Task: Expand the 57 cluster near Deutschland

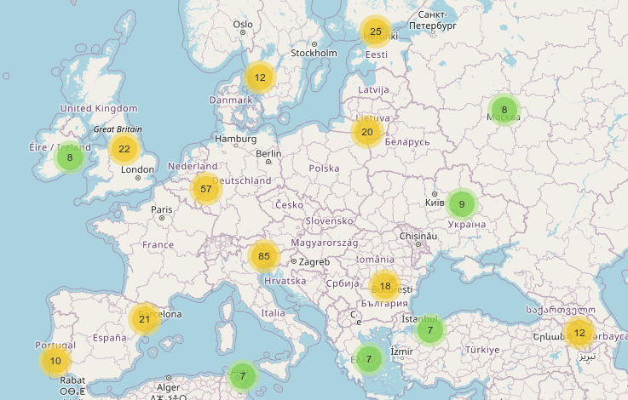Action: 206,189
